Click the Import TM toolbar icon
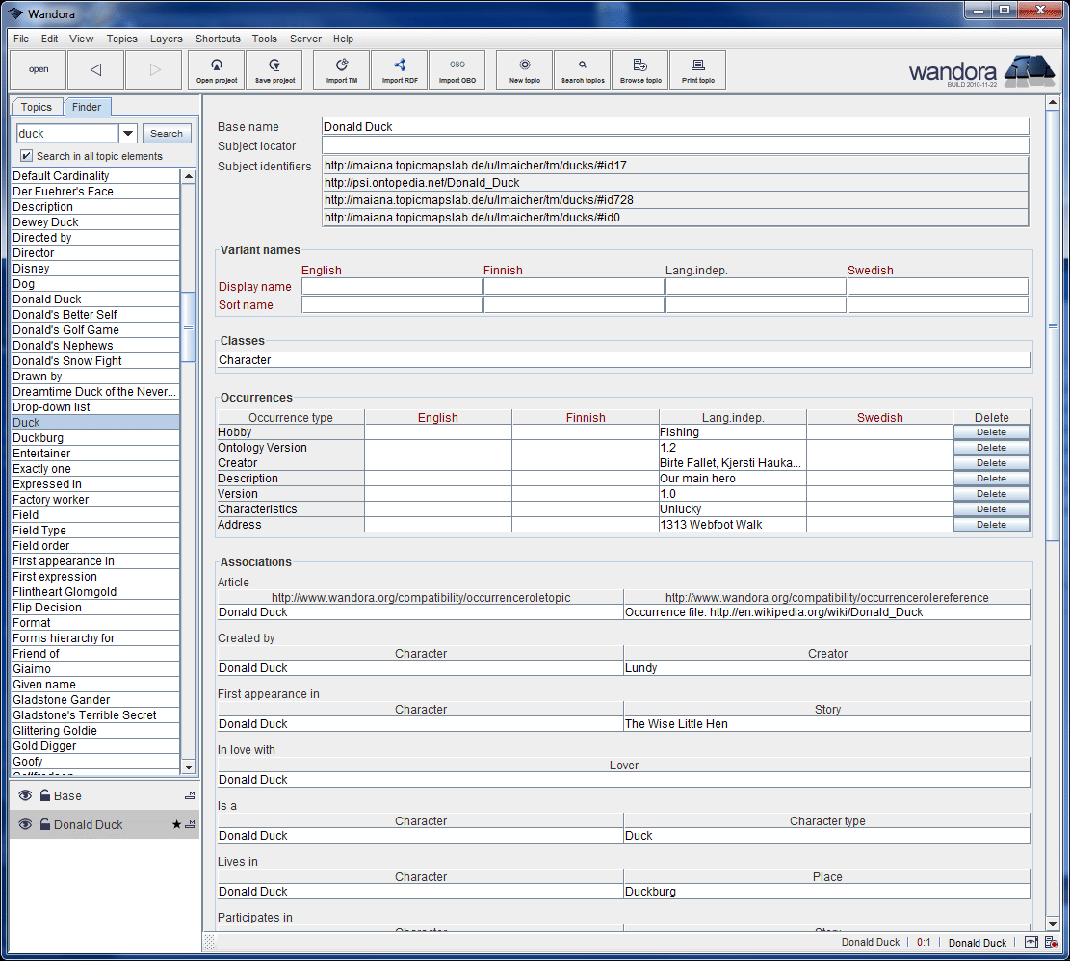 342,69
